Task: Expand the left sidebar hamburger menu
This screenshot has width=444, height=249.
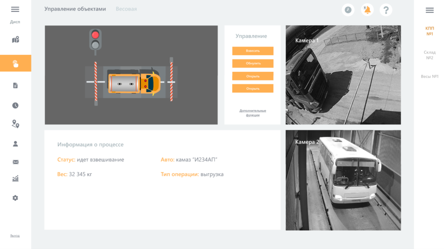Action: click(15, 9)
